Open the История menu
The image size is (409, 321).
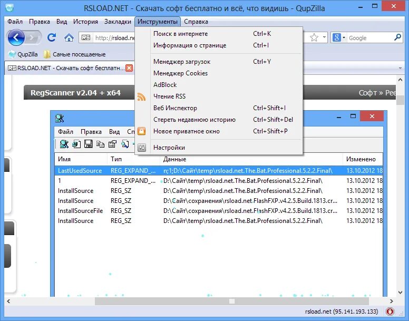point(85,22)
